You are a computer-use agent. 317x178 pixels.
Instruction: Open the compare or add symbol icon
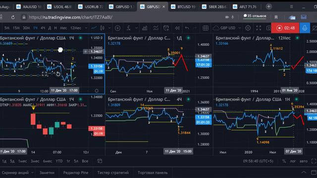117,28
